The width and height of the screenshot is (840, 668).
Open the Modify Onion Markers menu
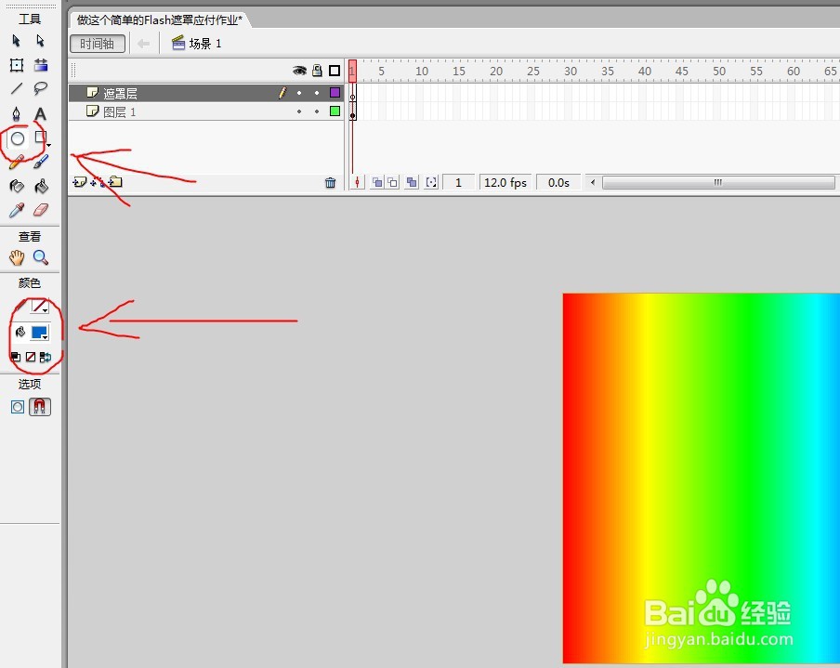(x=431, y=183)
